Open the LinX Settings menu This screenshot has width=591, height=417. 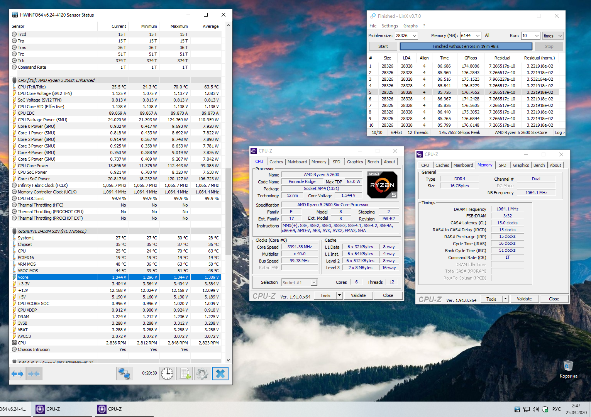click(390, 26)
